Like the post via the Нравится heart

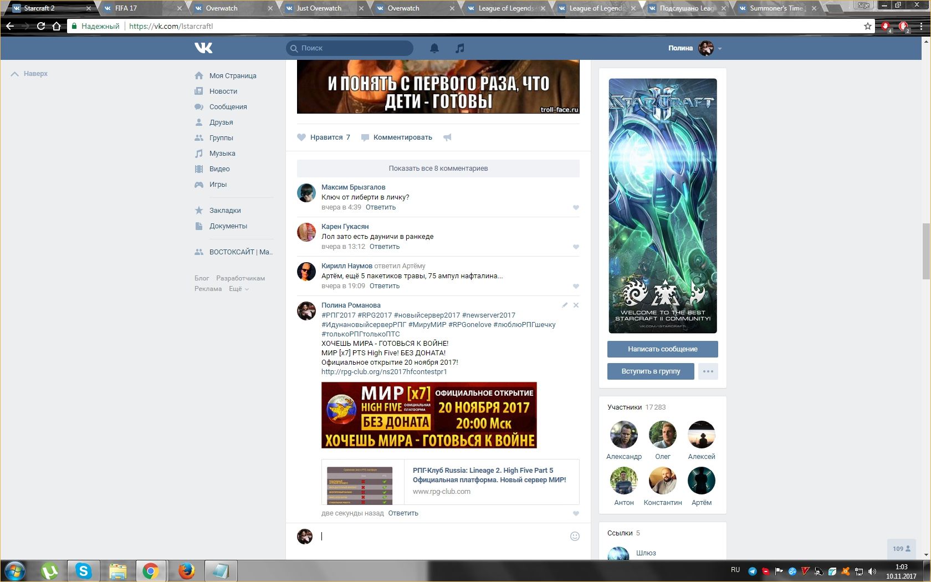point(324,137)
